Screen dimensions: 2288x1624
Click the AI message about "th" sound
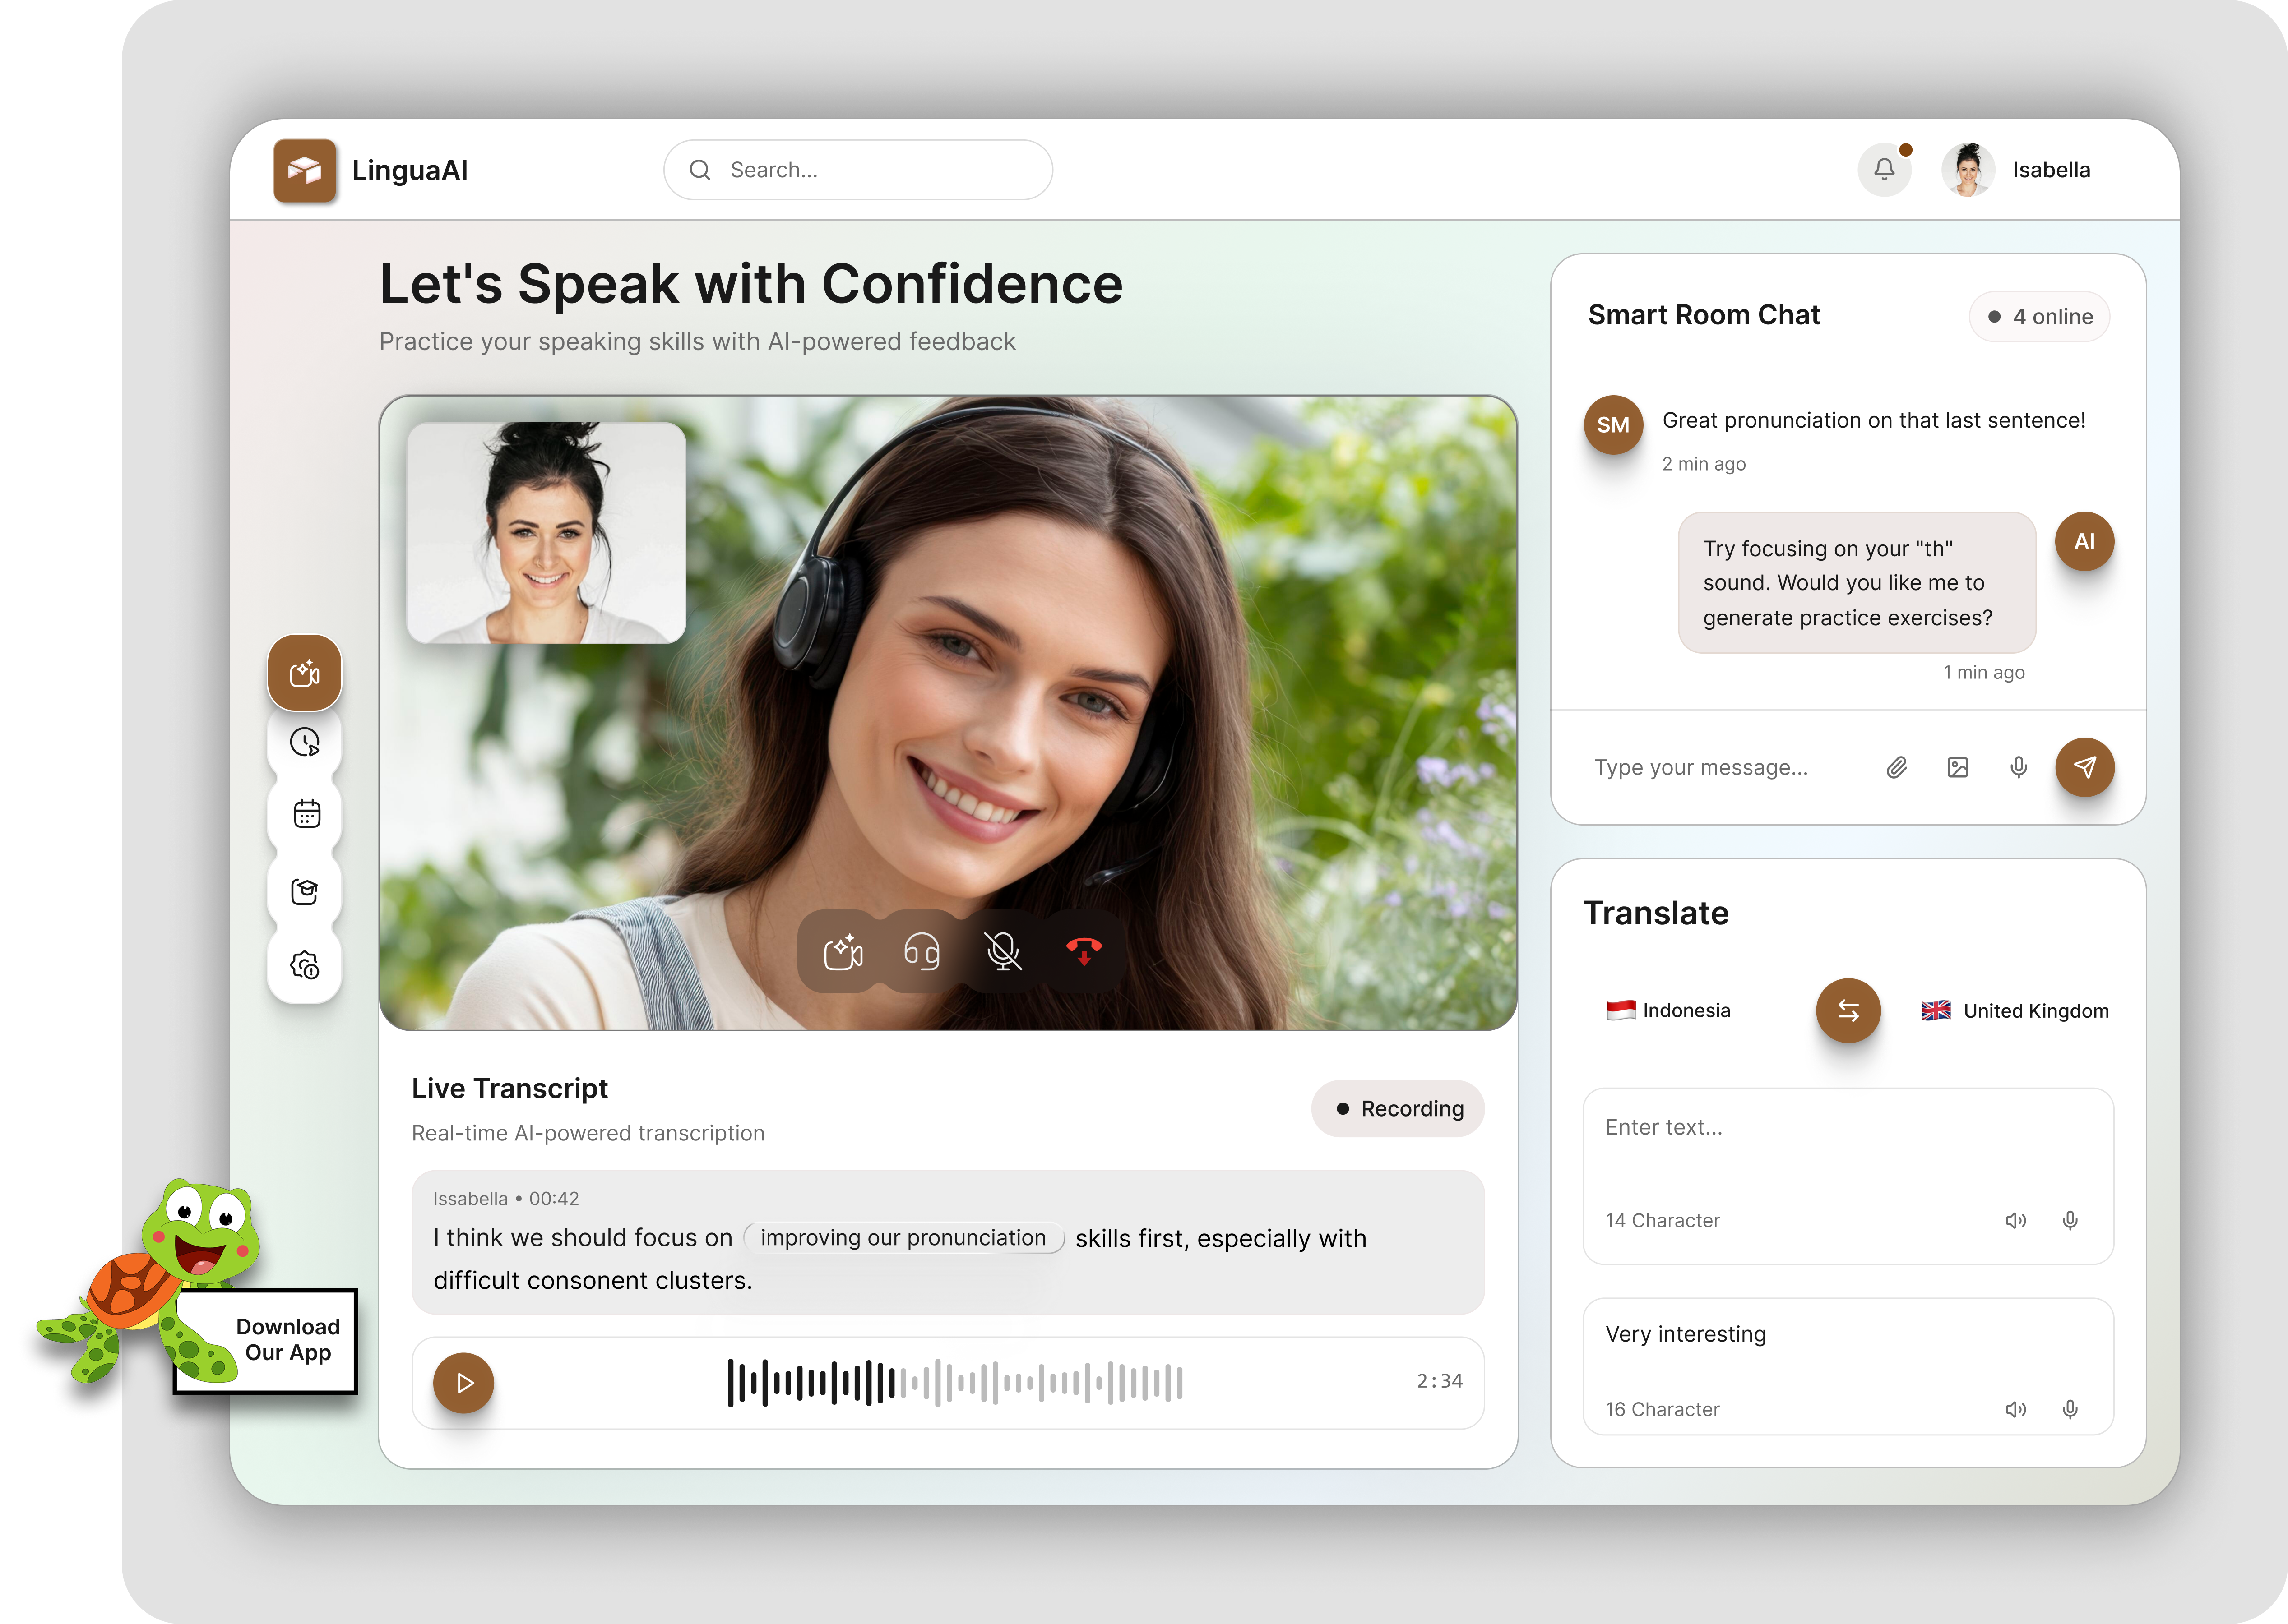click(x=1857, y=582)
